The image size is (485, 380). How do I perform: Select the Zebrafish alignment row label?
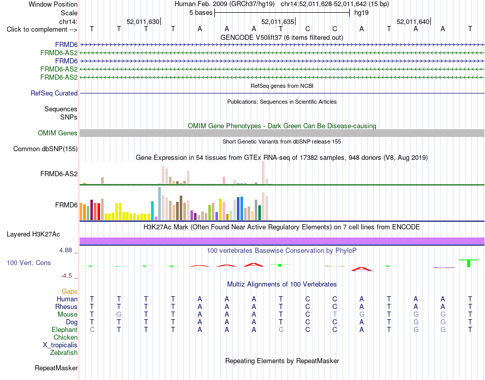64,353
